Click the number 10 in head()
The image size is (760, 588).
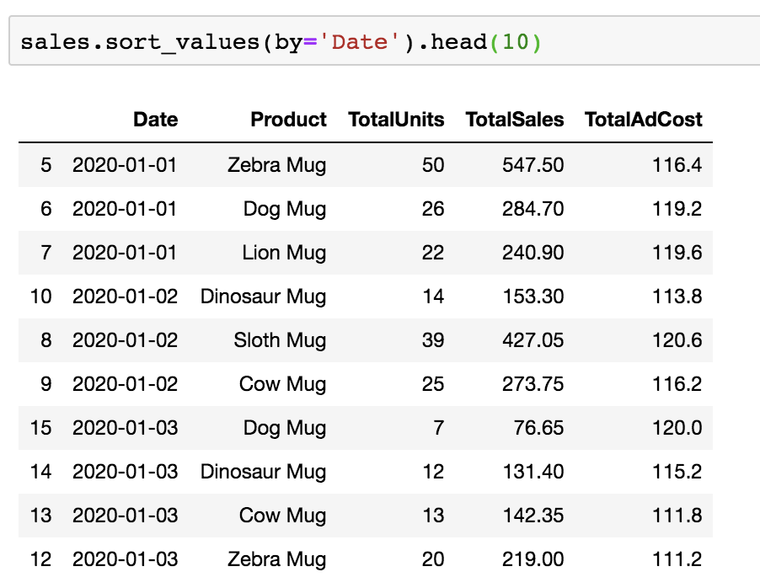coord(513,41)
